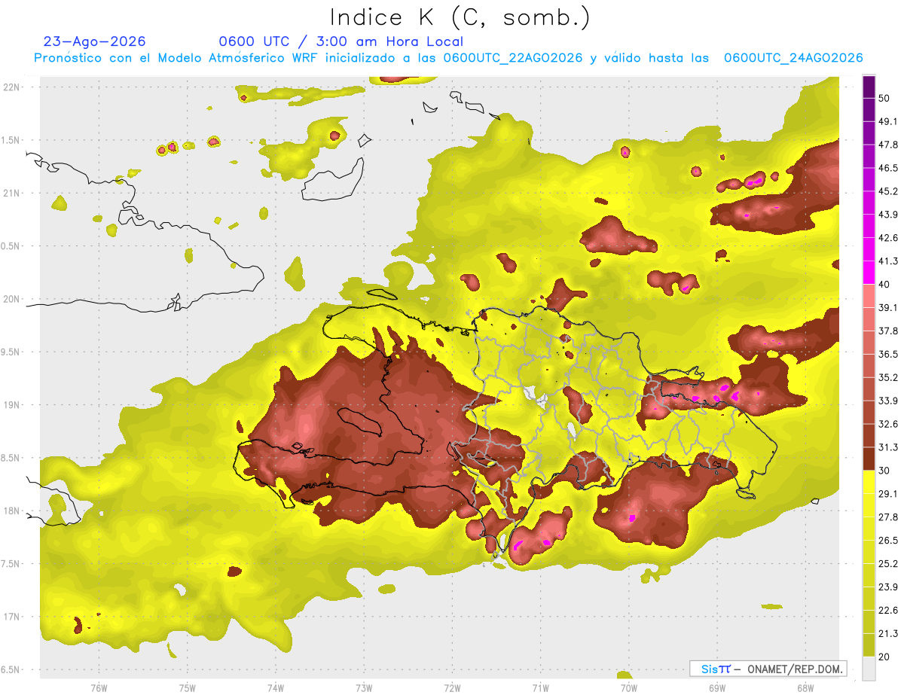This screenshot has height=698, width=904.
Task: Click the 'ONAMET/REP.DOM.' credit label
Action: click(x=794, y=669)
